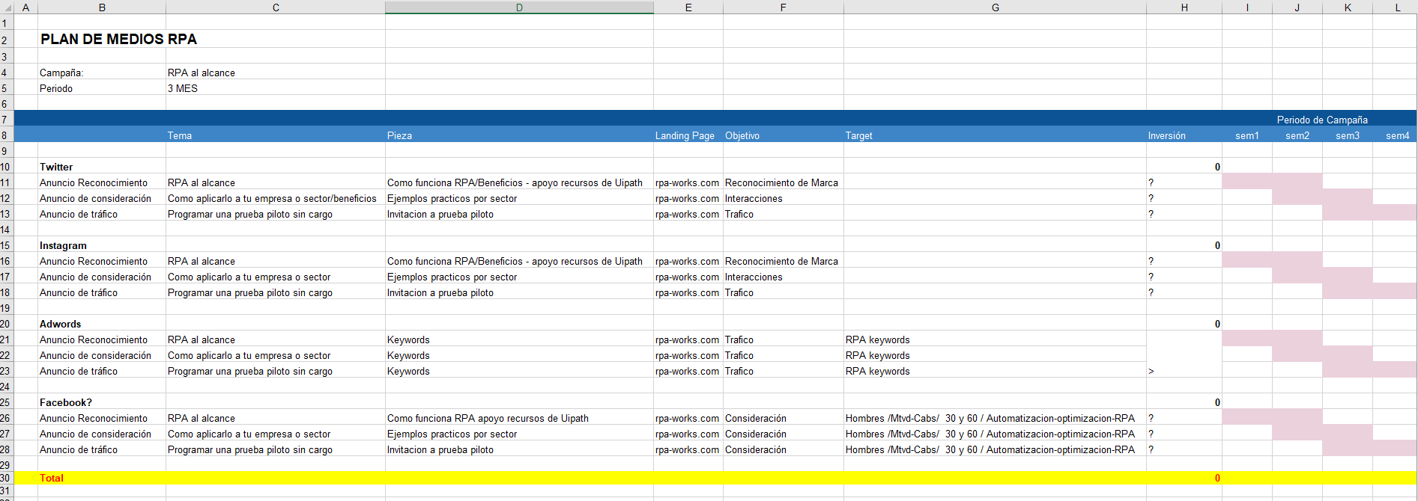1418x501 pixels.
Task: Select the sem2 header cell
Action: click(x=1297, y=135)
